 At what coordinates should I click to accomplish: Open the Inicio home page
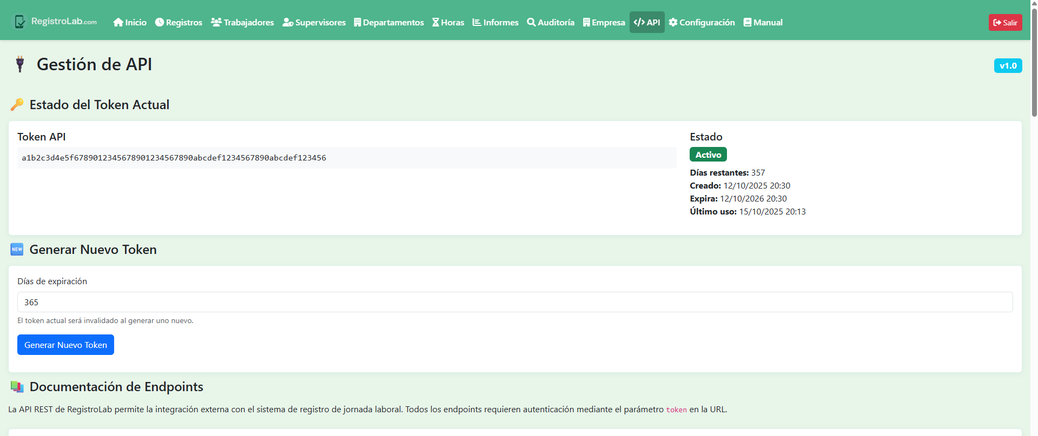tap(130, 22)
